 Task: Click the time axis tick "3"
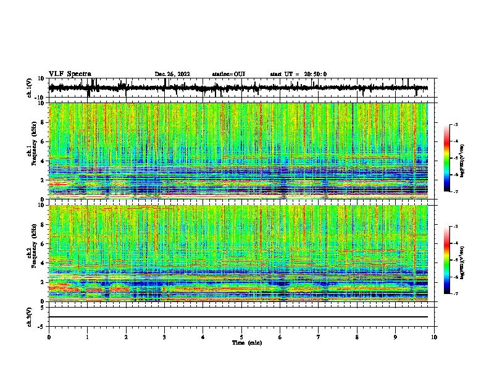tap(164, 337)
